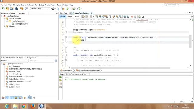
Task: Click the New File toolbar icon
Action: point(3,9)
